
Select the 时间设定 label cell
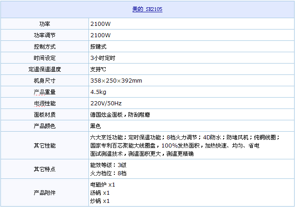[x=44, y=58]
